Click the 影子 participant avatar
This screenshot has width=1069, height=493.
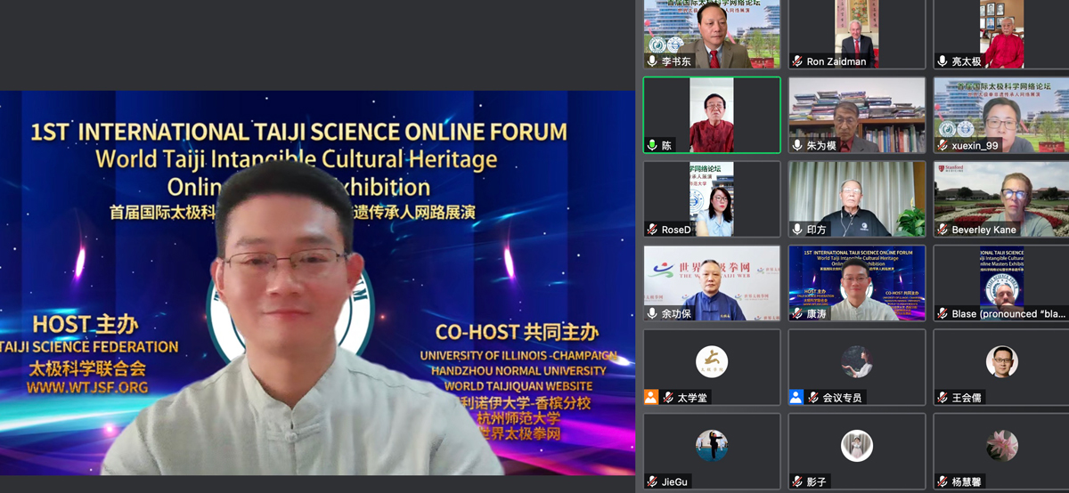click(x=856, y=445)
